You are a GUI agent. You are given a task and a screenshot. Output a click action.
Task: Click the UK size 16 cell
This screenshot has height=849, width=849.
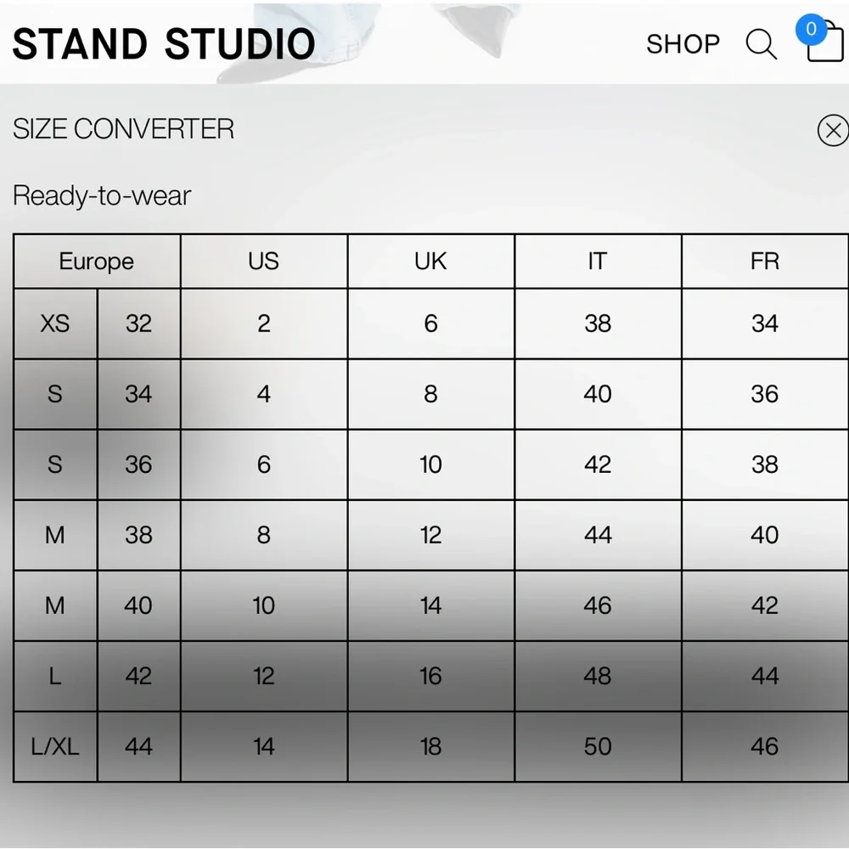tap(431, 677)
